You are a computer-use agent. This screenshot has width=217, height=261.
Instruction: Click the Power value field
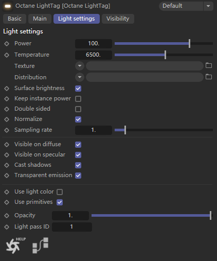(x=94, y=44)
